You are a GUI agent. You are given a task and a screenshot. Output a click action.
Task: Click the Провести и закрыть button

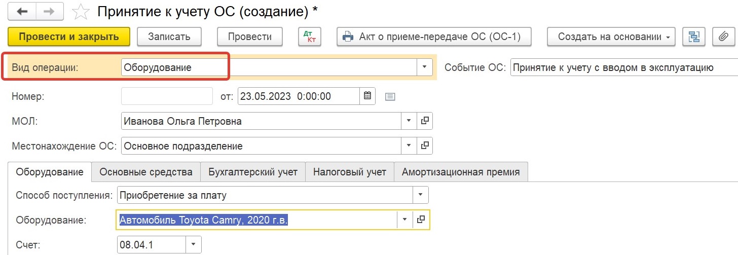point(69,37)
